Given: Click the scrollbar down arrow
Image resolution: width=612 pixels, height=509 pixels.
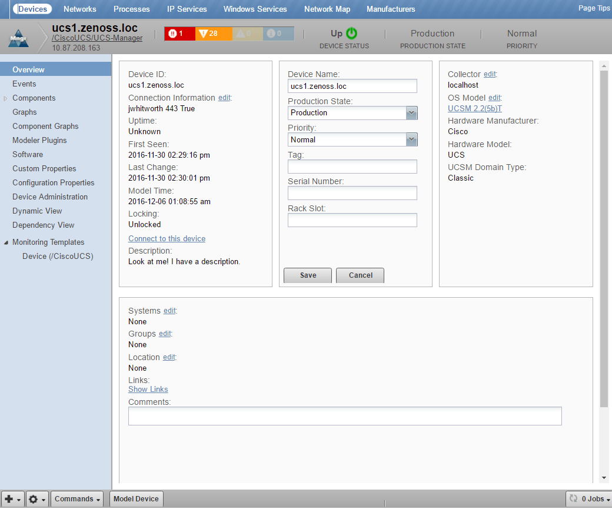Looking at the screenshot, I should click(604, 478).
